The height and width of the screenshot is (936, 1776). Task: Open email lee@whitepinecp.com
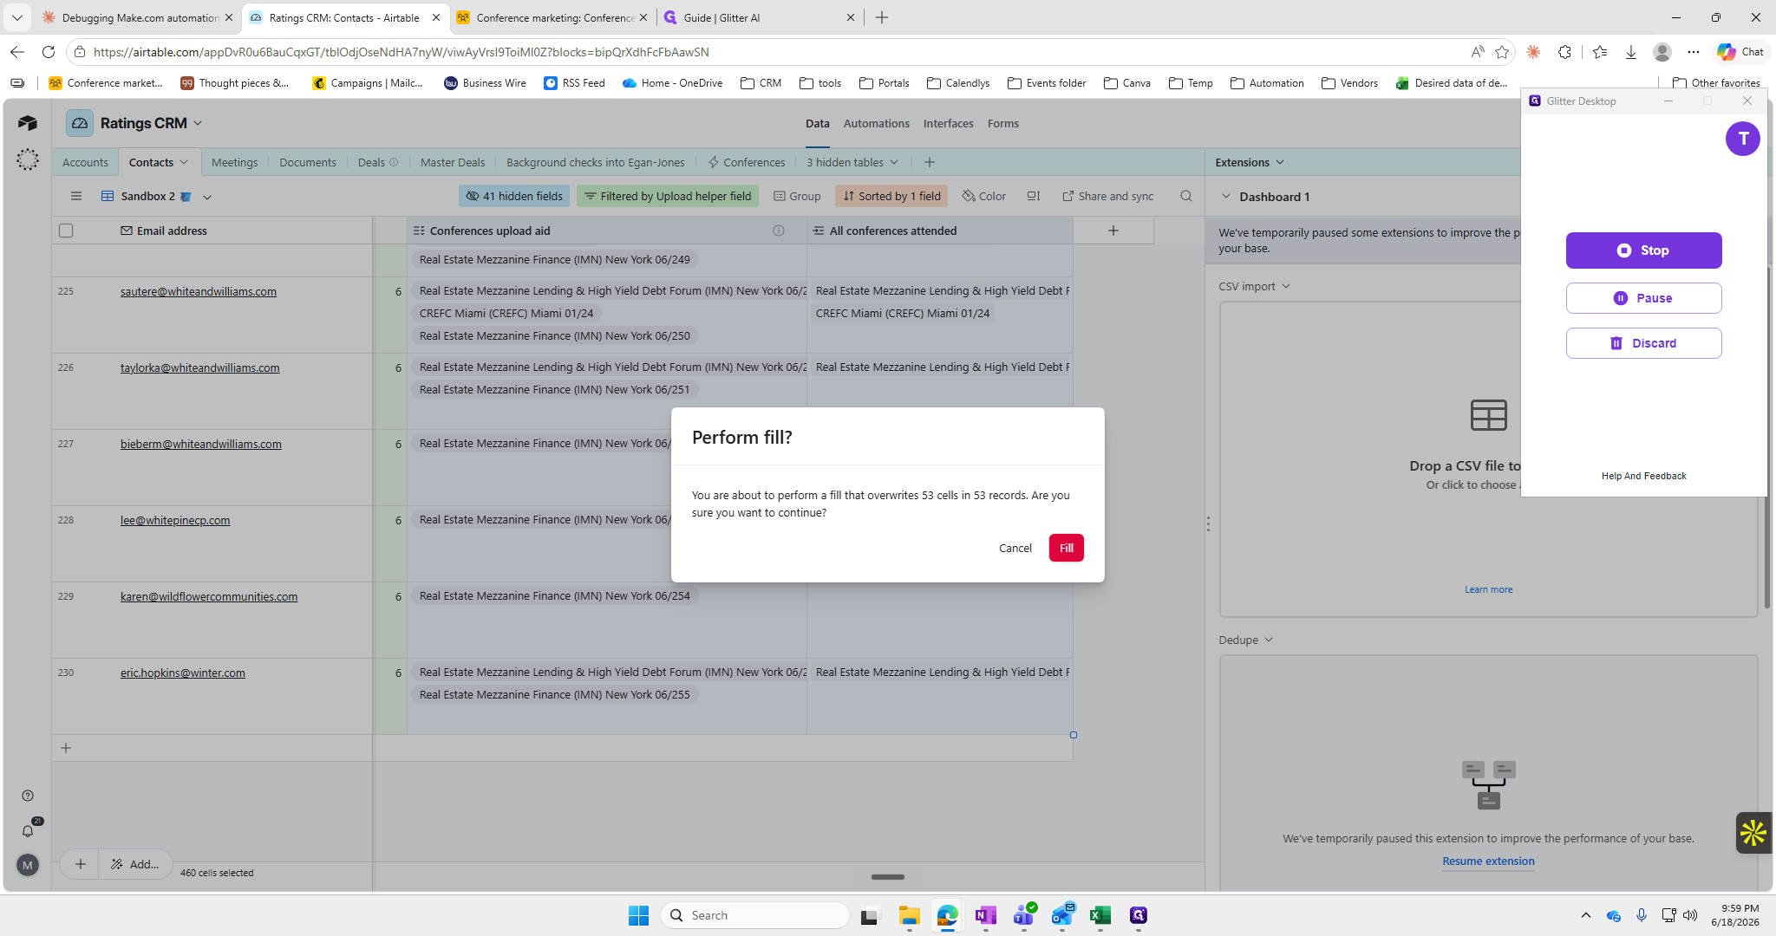tap(175, 520)
